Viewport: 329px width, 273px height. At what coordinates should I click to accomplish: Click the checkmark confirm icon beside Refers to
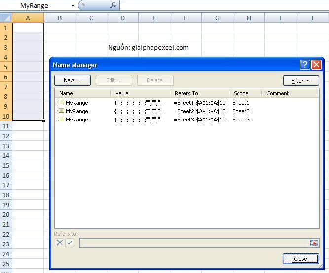[x=70, y=243]
